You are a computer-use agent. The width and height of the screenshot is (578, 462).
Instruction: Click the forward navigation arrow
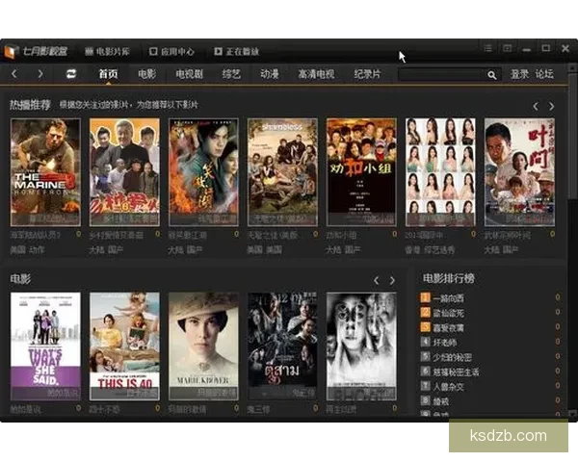tap(39, 74)
